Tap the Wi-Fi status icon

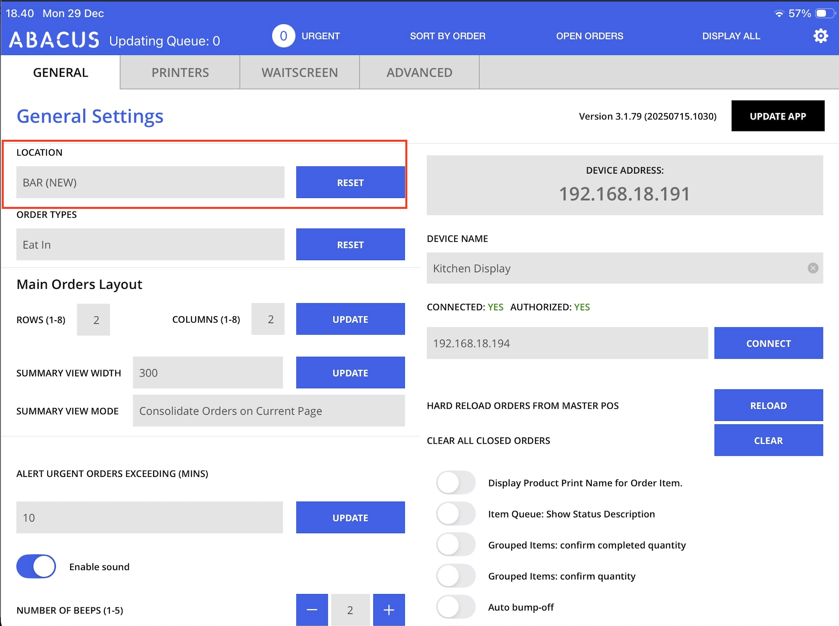pyautogui.click(x=779, y=13)
